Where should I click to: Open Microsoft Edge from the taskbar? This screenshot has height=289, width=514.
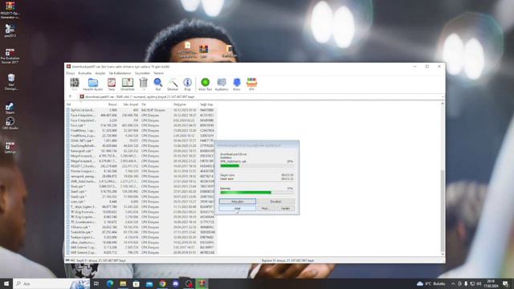point(110,283)
